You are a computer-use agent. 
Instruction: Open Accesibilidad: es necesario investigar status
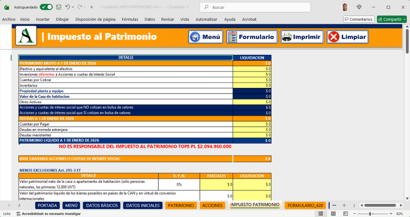point(49,214)
